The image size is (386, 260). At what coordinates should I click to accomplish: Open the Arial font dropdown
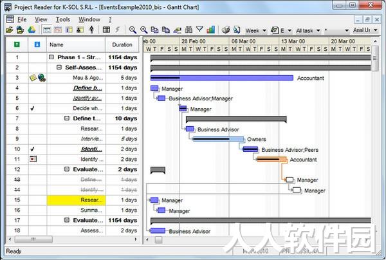(x=376, y=30)
